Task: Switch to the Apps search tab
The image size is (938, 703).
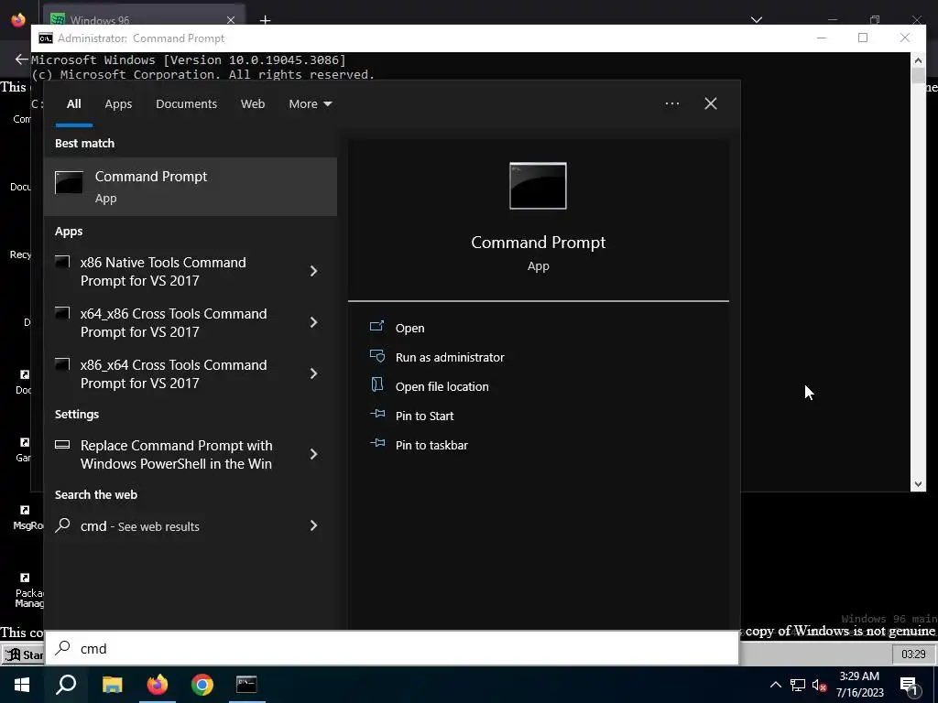Action: (118, 104)
